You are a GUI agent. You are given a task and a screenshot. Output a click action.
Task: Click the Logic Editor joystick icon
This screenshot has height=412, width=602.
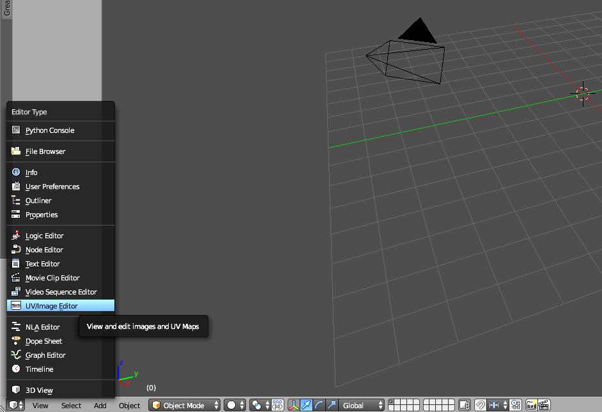click(x=16, y=235)
